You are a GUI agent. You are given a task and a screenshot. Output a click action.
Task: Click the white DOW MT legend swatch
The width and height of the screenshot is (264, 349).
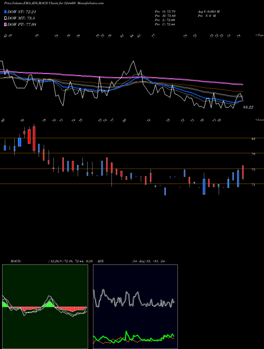[5, 19]
